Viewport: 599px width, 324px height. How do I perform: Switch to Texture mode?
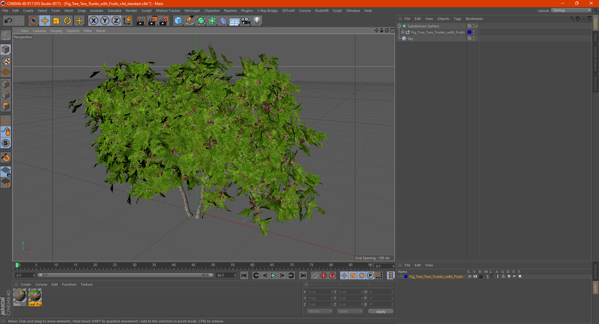tap(6, 61)
